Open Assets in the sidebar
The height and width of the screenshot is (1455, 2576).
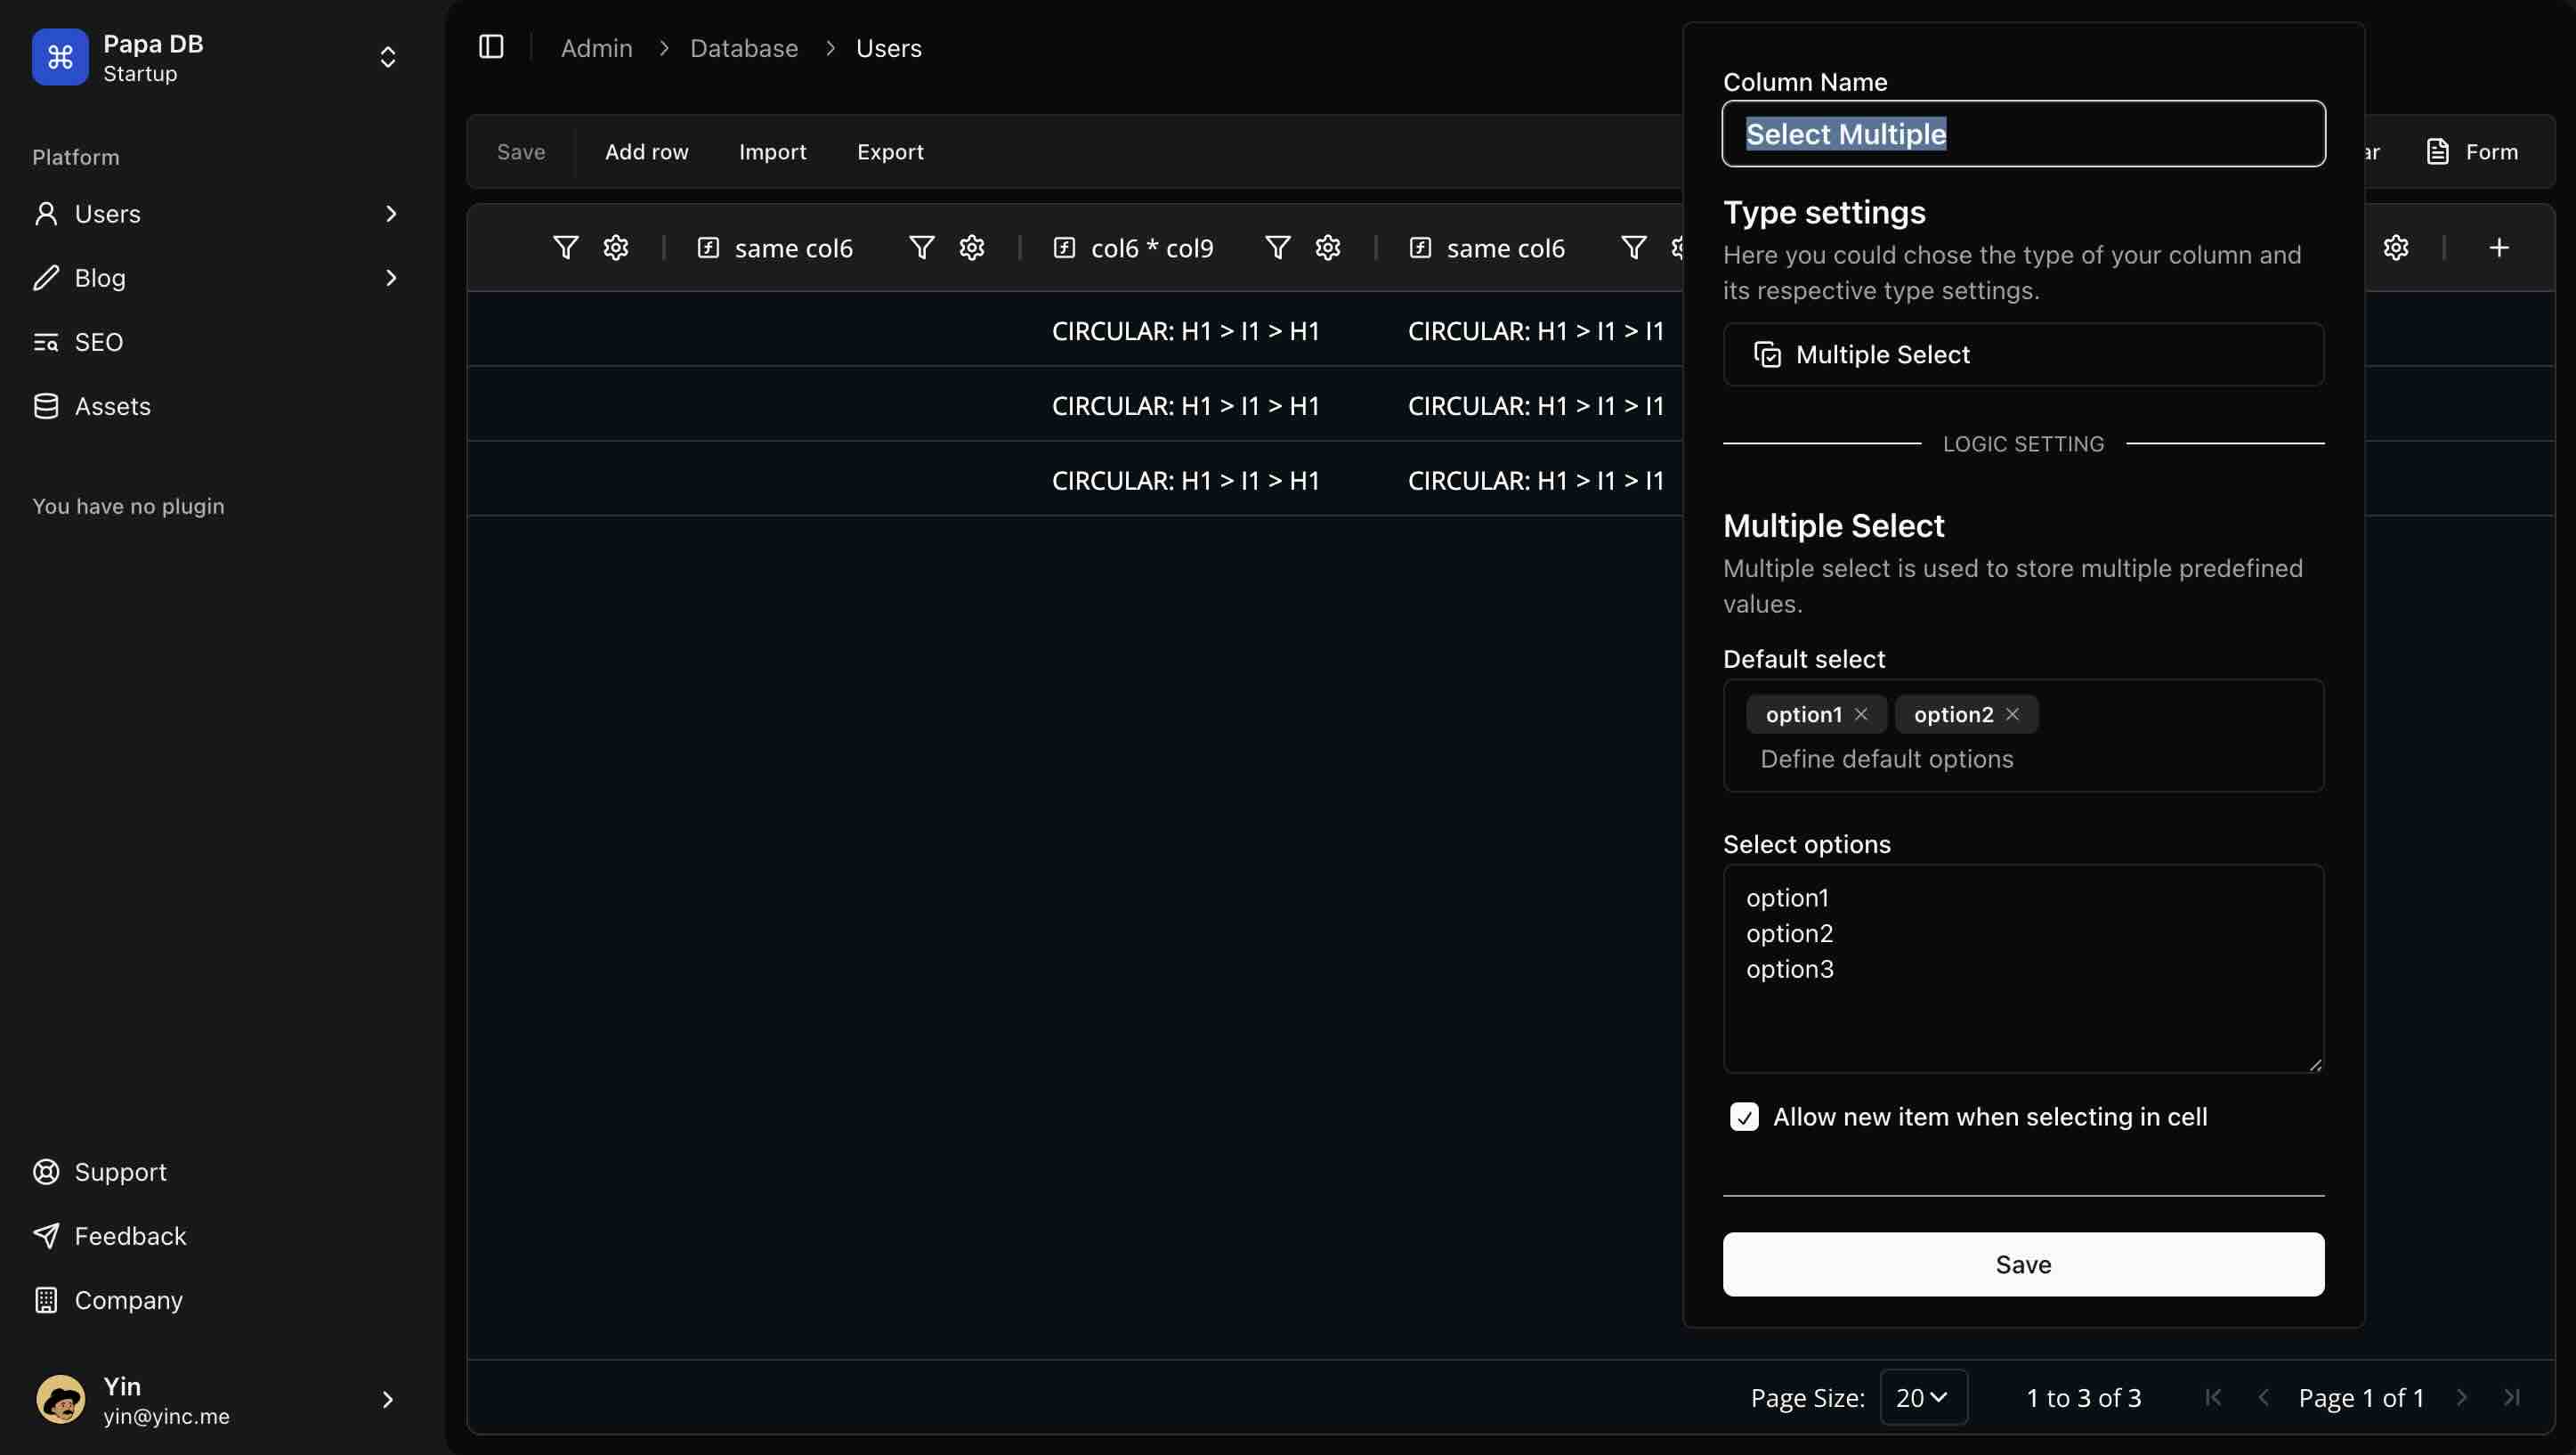click(x=112, y=406)
